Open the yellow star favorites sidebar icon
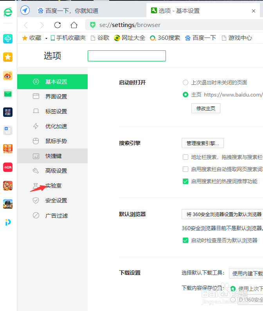The image size is (263, 311). (8, 57)
